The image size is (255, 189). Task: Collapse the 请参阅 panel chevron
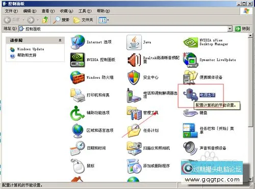pyautogui.click(x=60, y=40)
